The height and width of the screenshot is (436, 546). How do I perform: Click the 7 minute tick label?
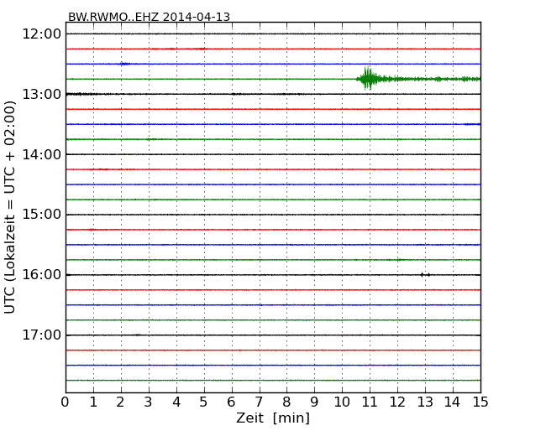click(259, 402)
